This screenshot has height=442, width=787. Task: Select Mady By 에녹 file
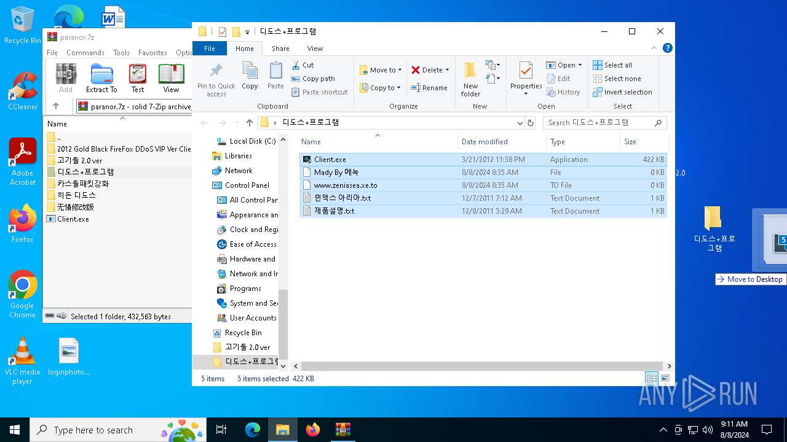pyautogui.click(x=483, y=173)
